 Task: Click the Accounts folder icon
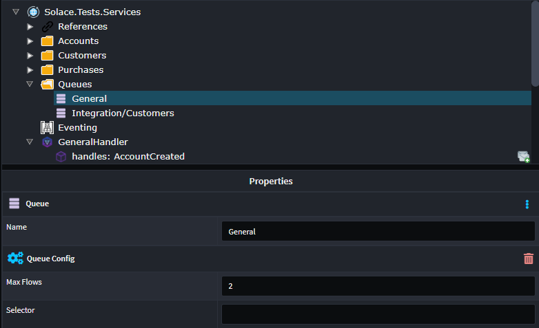[x=47, y=41]
